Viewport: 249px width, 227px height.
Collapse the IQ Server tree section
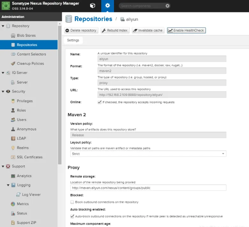tap(3, 73)
